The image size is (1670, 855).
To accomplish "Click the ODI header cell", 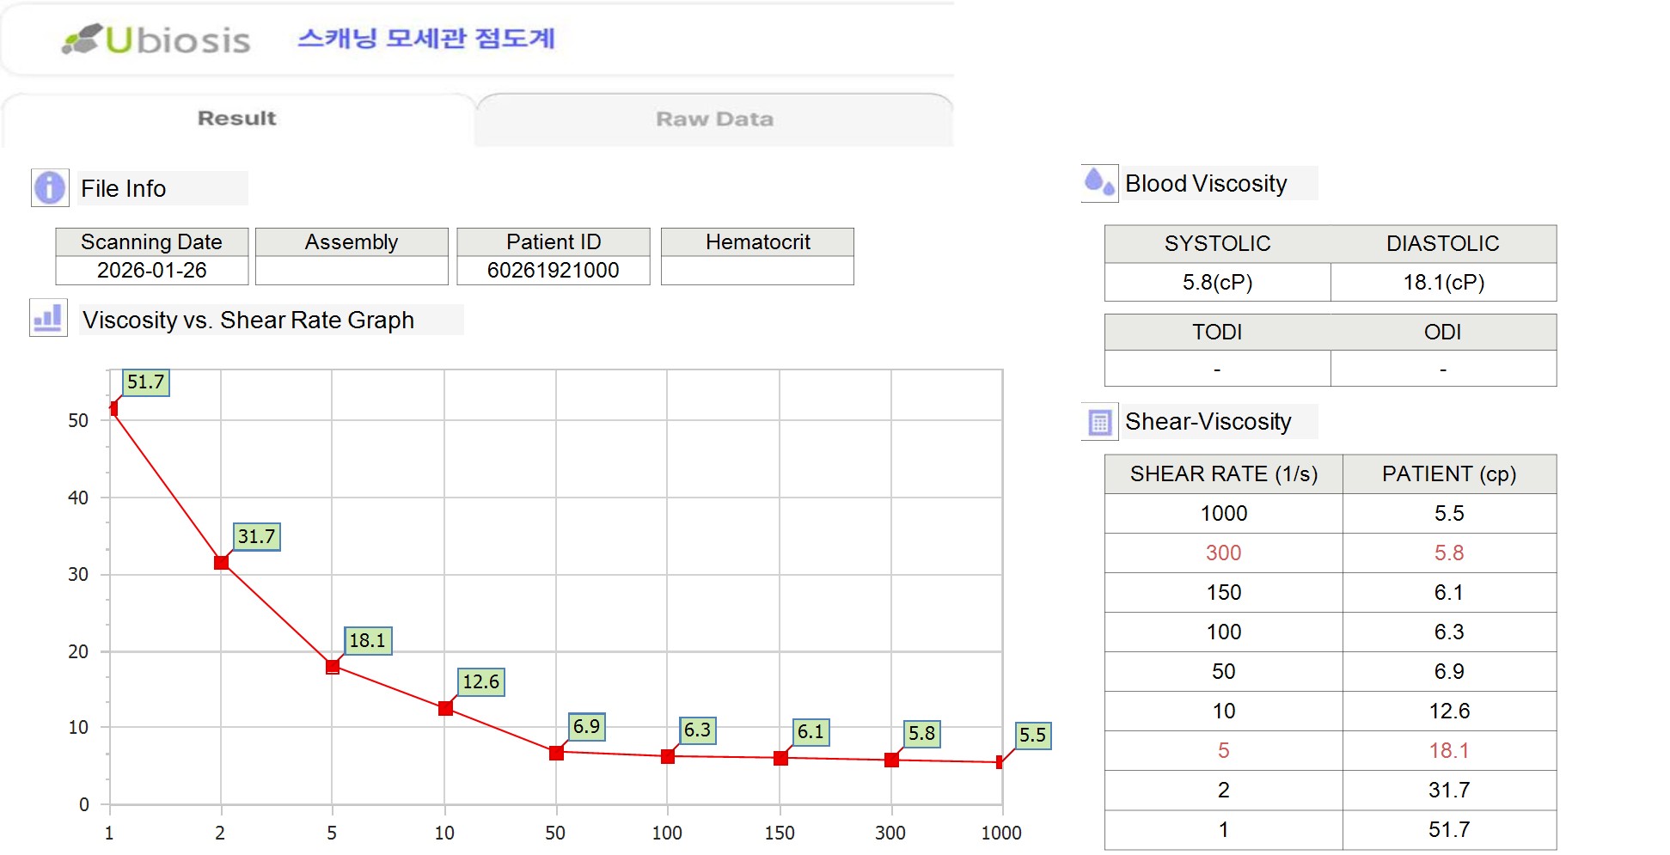I will [x=1443, y=333].
